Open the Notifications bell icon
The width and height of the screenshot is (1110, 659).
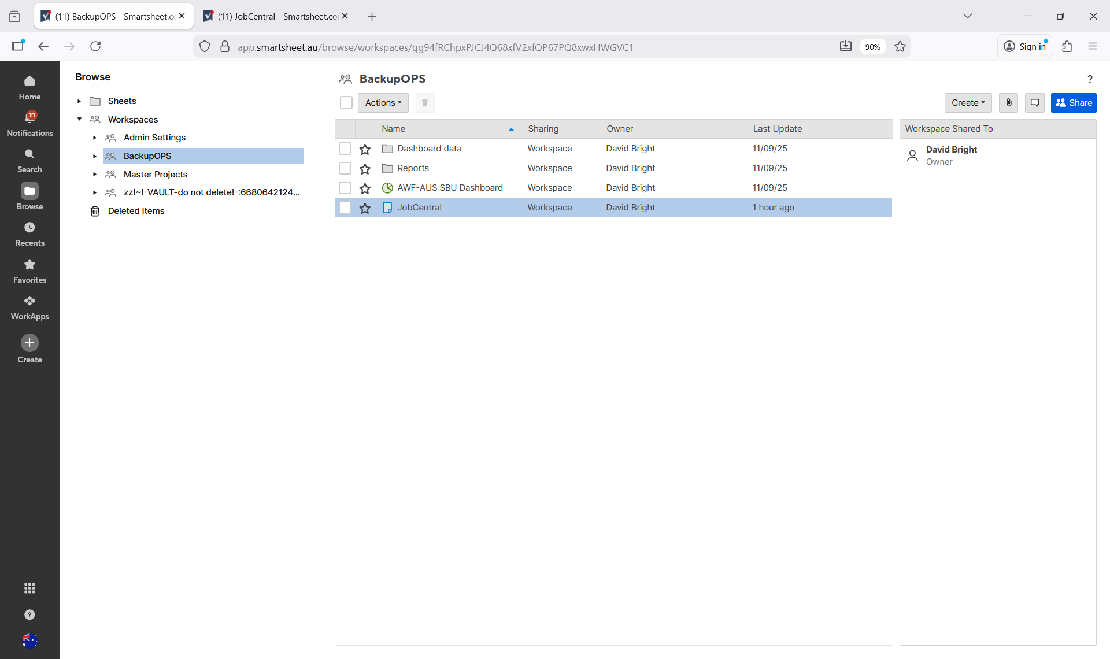pos(29,117)
